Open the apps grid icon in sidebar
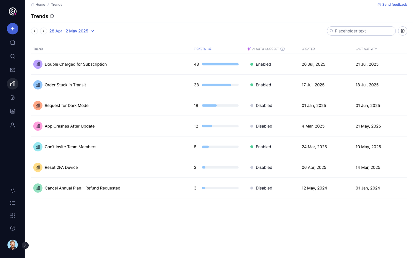This screenshot has width=413, height=258. click(x=12, y=215)
